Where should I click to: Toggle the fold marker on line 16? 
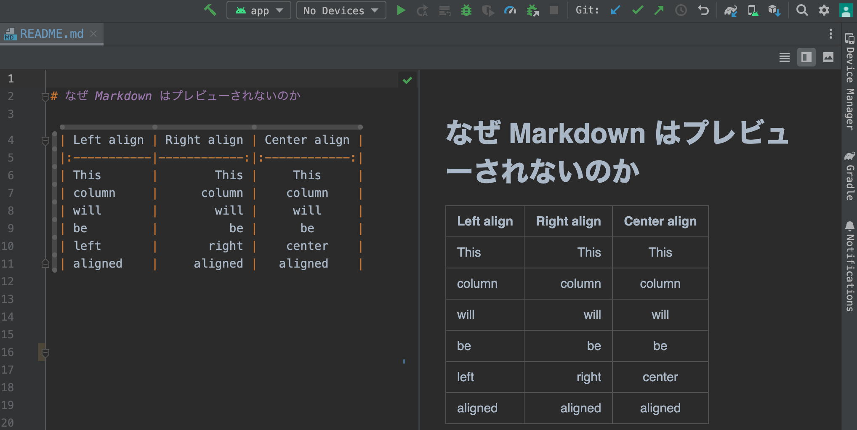pyautogui.click(x=45, y=353)
